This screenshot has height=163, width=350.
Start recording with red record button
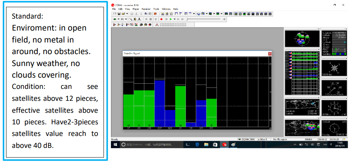(x=161, y=19)
